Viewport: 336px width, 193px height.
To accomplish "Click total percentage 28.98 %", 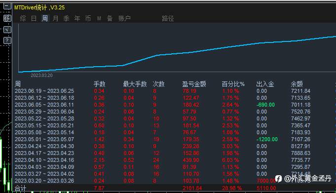I will (232, 188).
